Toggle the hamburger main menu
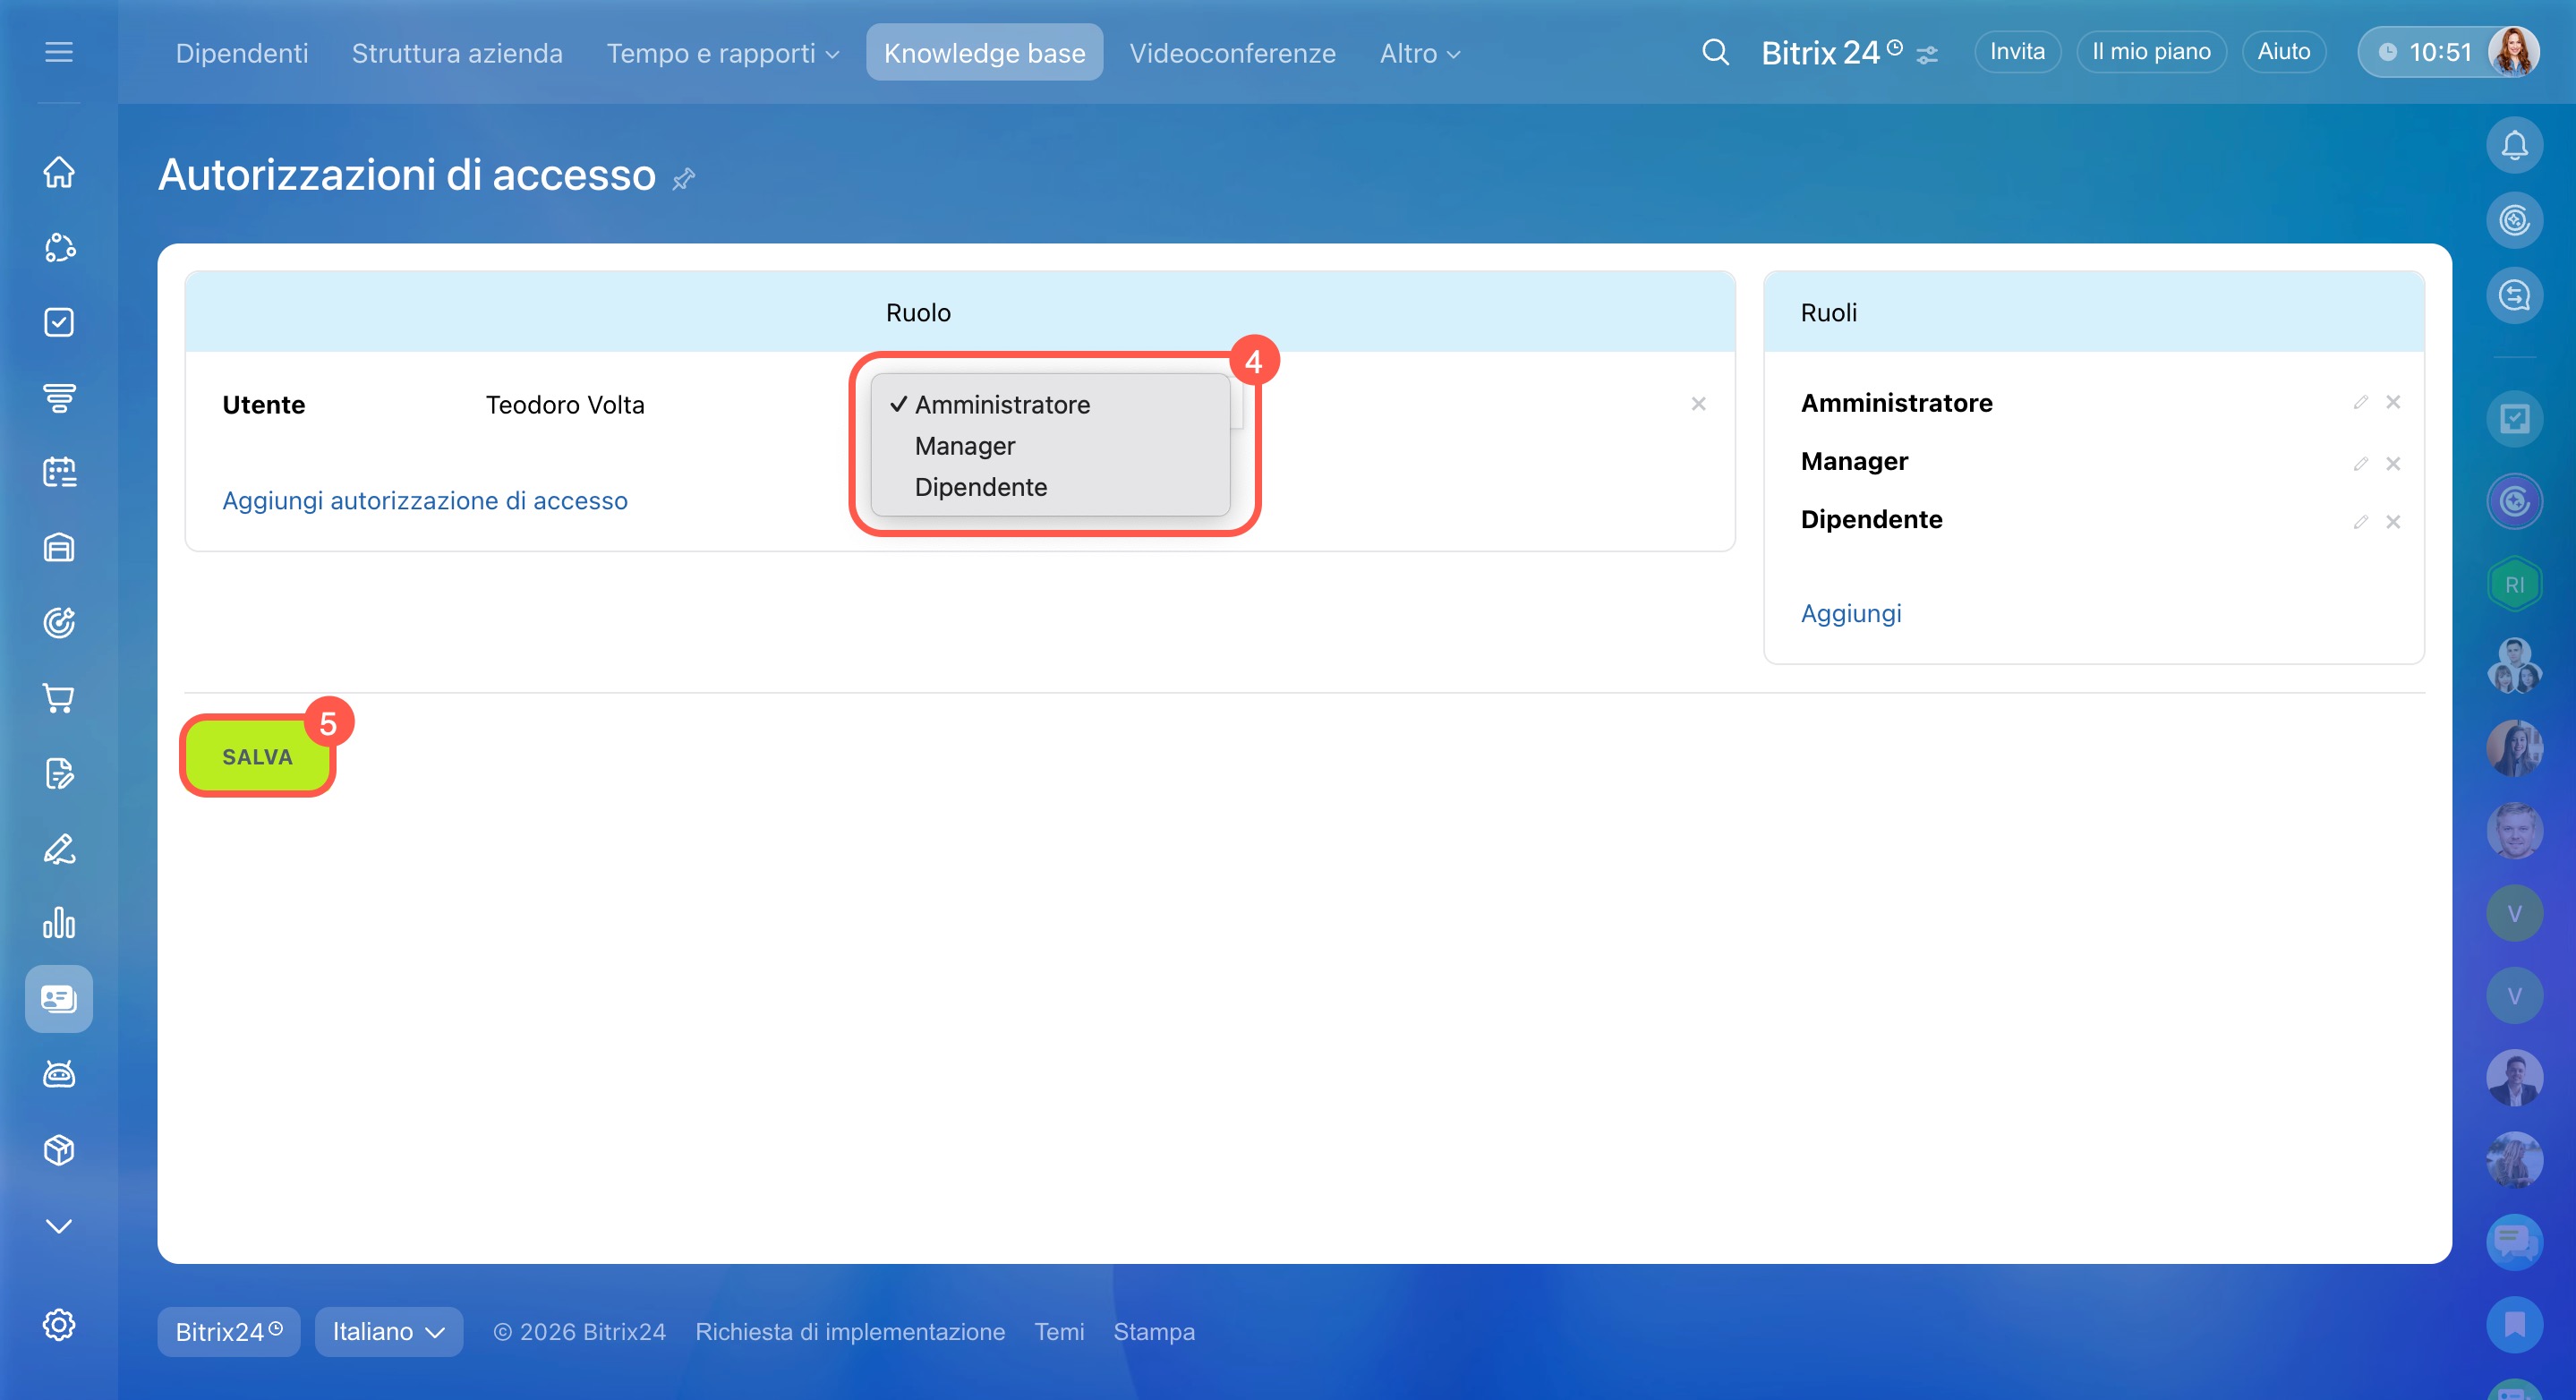The width and height of the screenshot is (2576, 1400). [59, 52]
